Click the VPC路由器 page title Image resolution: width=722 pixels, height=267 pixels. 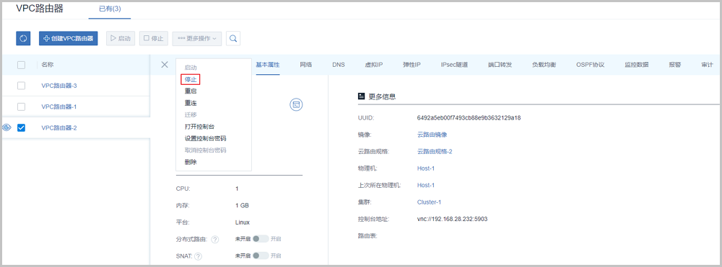click(x=40, y=8)
